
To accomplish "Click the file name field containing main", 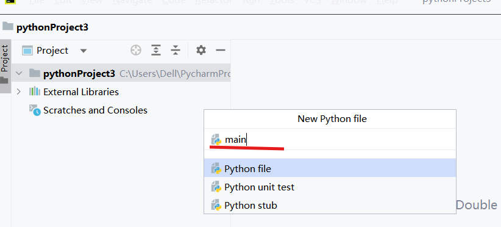I will tap(330, 140).
